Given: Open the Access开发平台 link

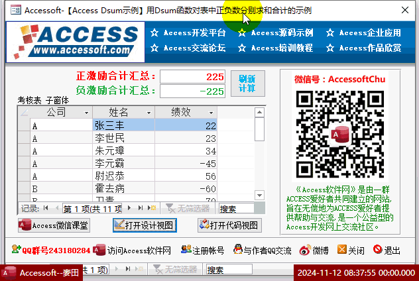Looking at the screenshot, I should [x=188, y=33].
